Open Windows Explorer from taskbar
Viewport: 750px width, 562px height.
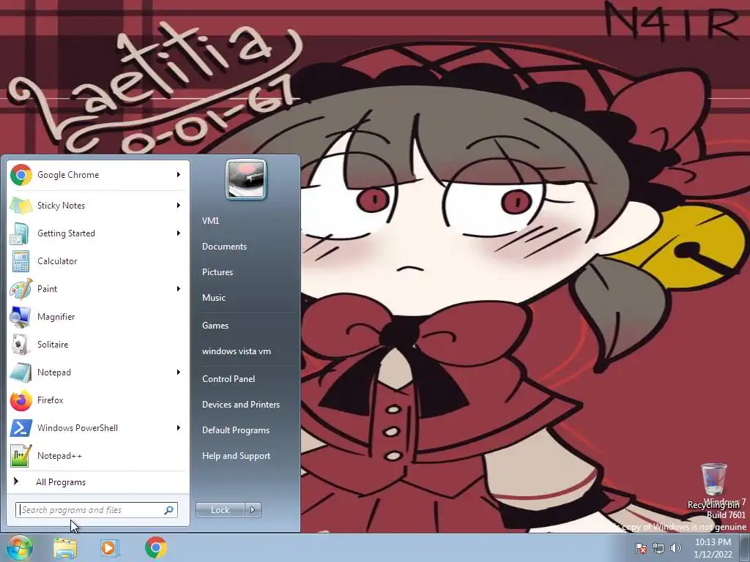click(x=65, y=547)
